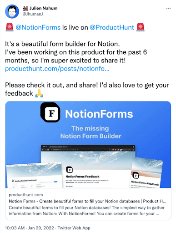Open the producthunt.com/posts/notionfo… link
The height and width of the screenshot is (233, 176).
pyautogui.click(x=57, y=69)
